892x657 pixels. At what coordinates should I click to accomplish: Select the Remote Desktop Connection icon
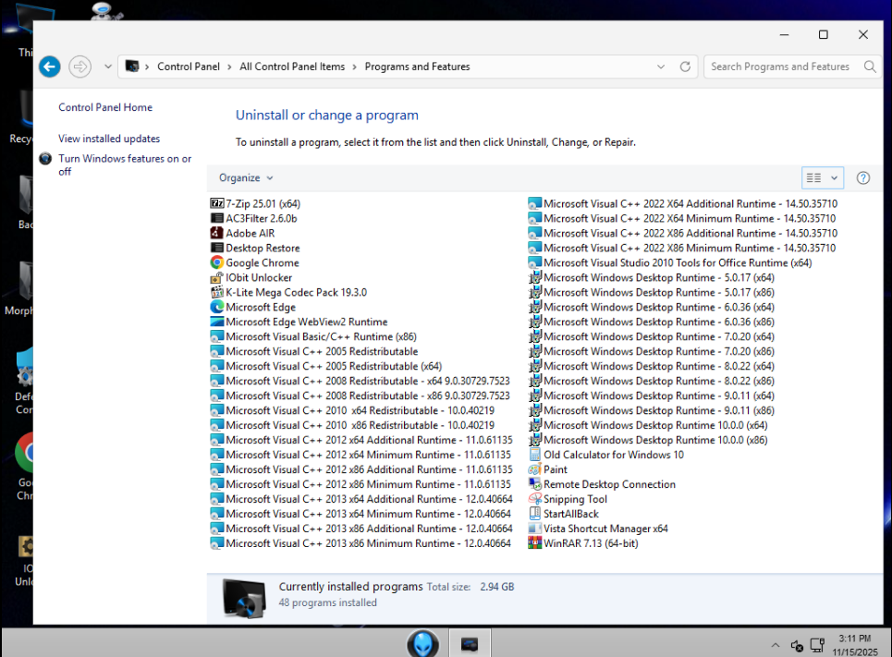tap(535, 484)
